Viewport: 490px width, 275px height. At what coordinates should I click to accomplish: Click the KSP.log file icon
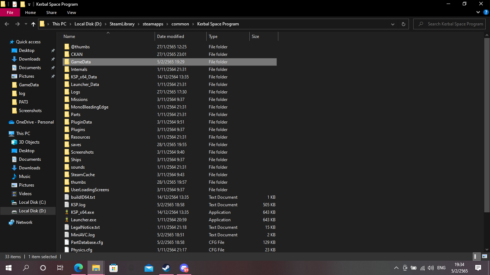click(67, 205)
